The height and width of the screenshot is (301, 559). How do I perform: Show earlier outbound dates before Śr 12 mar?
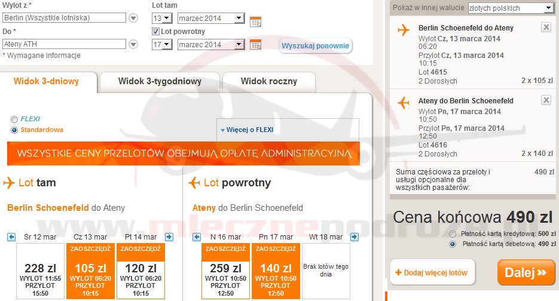(11, 237)
